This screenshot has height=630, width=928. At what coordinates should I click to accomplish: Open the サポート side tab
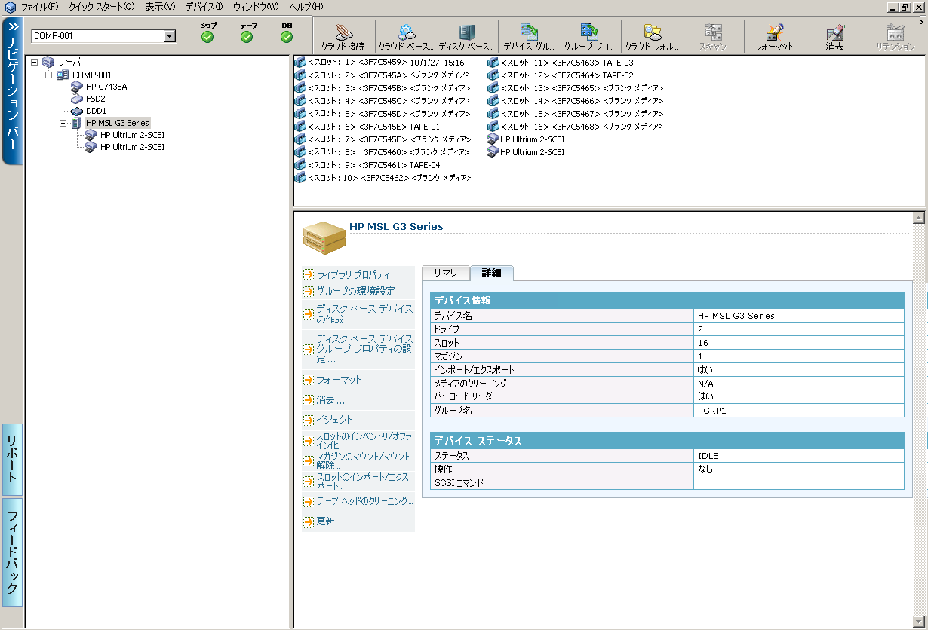[x=12, y=459]
